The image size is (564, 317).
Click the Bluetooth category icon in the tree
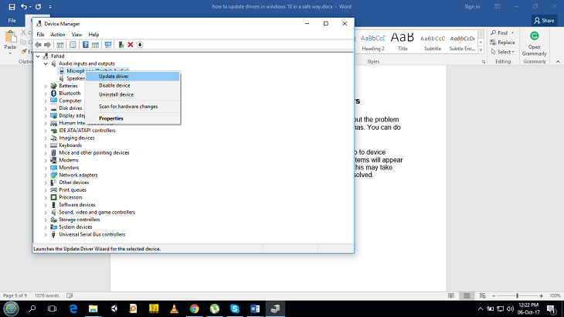tap(53, 94)
